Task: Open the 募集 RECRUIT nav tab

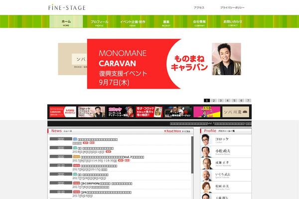Action: click(166, 21)
